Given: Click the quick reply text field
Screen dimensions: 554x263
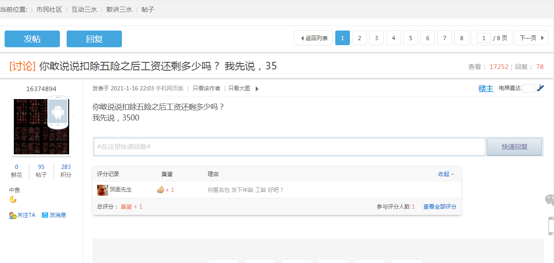Looking at the screenshot, I should coord(289,147).
